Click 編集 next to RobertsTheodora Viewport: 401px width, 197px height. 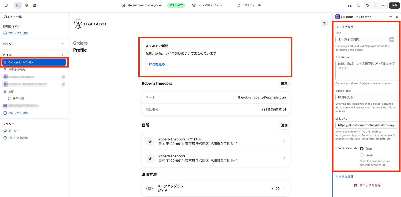coord(284,83)
